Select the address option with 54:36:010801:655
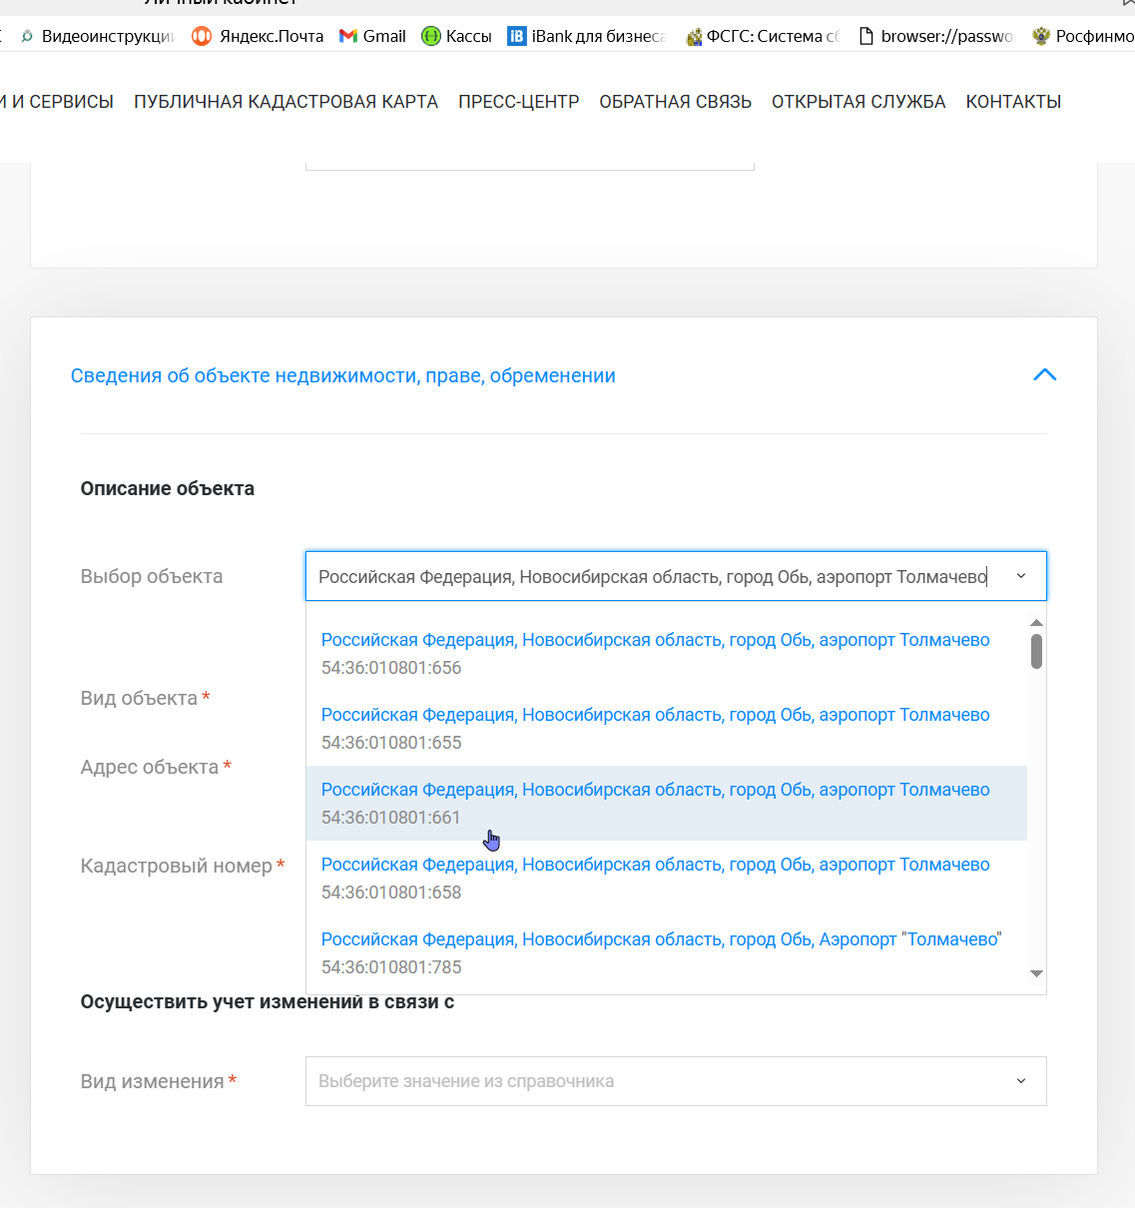 click(666, 729)
